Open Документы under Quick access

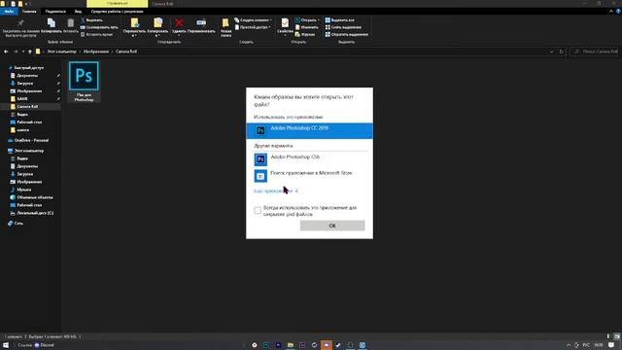tap(27, 76)
